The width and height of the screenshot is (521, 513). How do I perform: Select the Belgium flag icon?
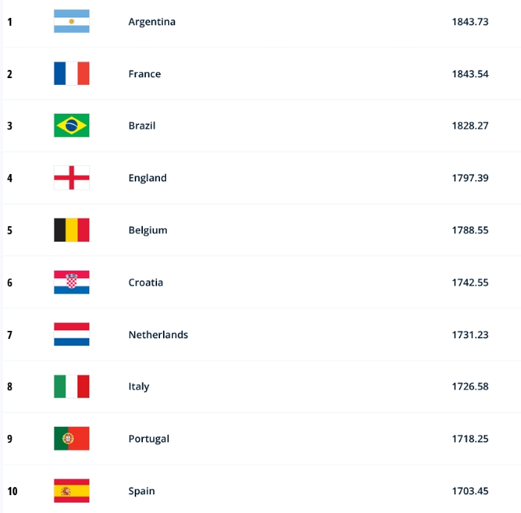71,230
